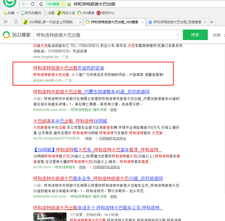Click the hu.58.com/zuche/3377300819 URL
This screenshot has width=225, height=221.
coord(57,138)
